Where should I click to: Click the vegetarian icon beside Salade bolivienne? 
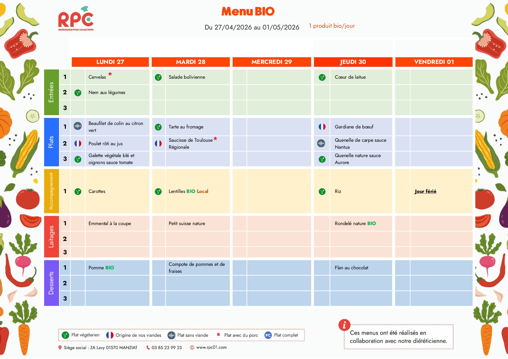coord(158,78)
